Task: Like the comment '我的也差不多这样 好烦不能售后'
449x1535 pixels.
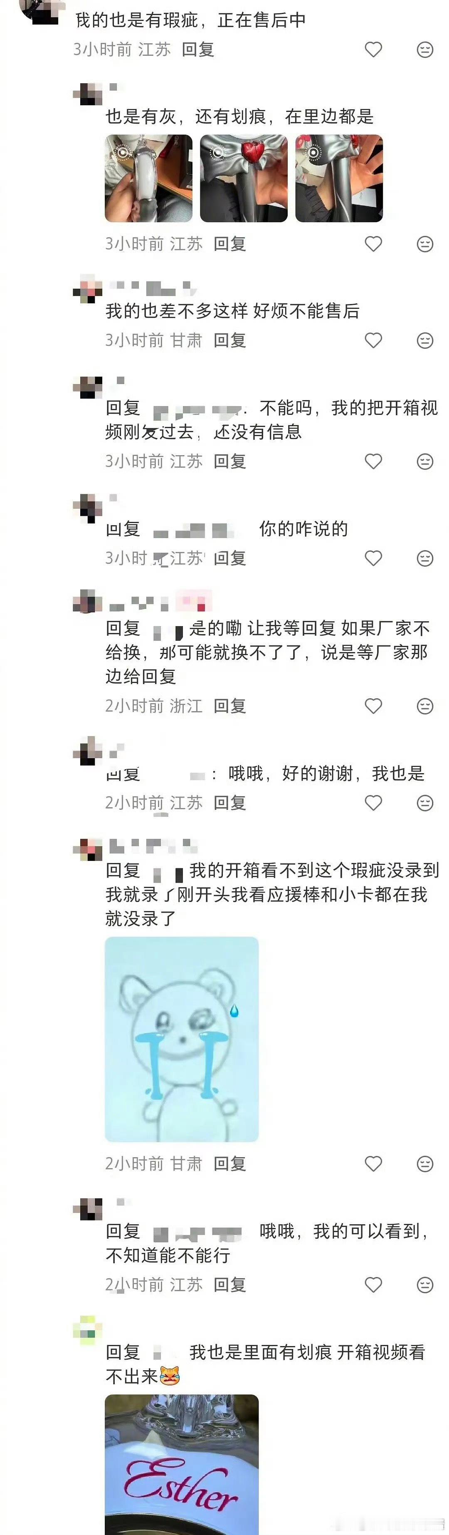Action: [x=373, y=340]
